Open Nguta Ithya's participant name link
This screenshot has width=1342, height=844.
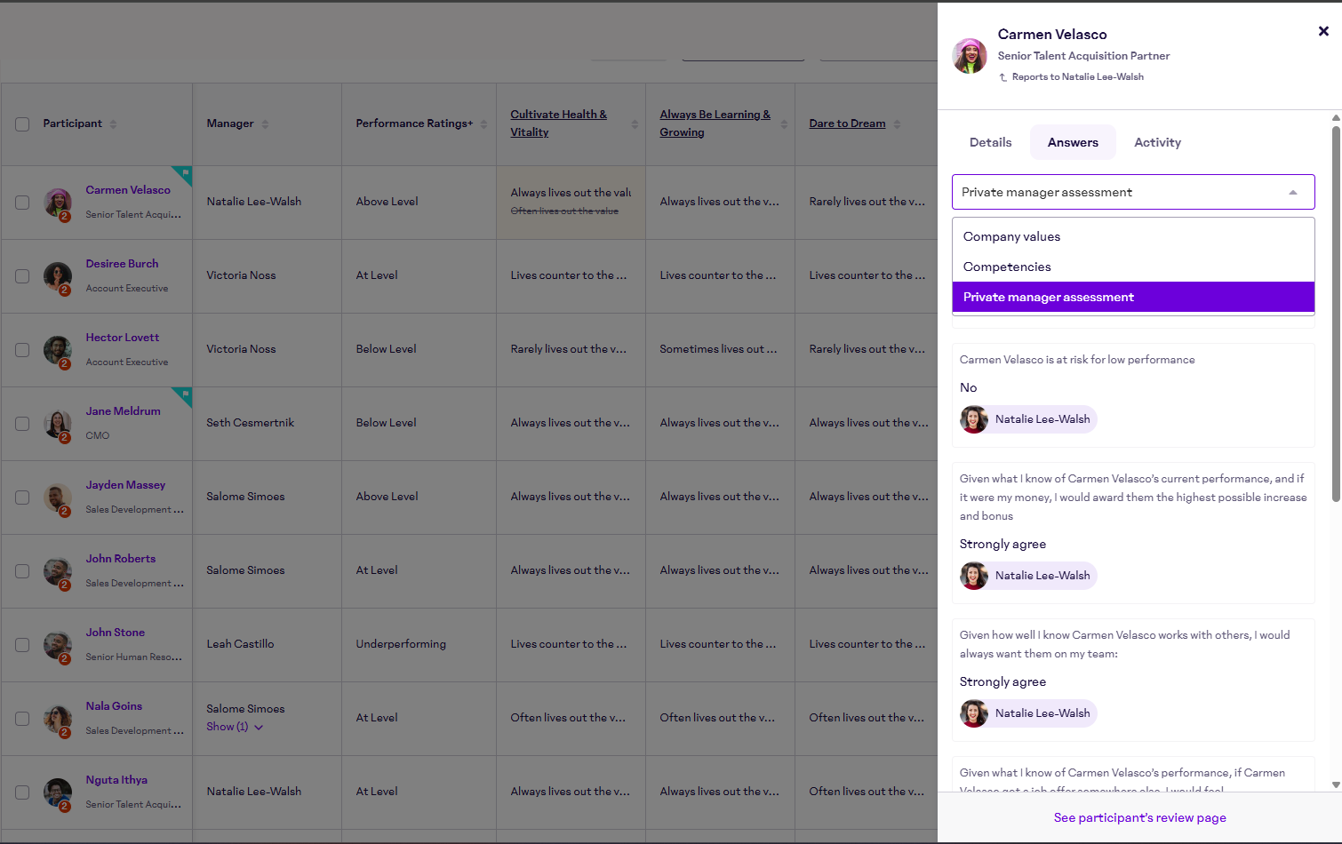pos(116,780)
